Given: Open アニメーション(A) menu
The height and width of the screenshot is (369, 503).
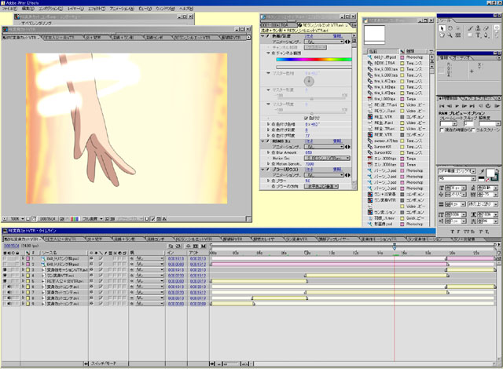Looking at the screenshot, I should coord(122,9).
